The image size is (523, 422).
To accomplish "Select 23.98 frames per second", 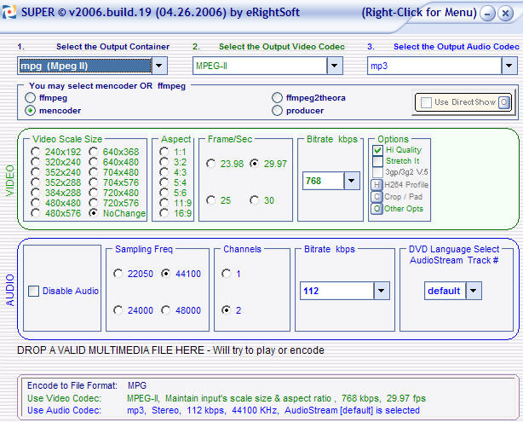I will 210,164.
